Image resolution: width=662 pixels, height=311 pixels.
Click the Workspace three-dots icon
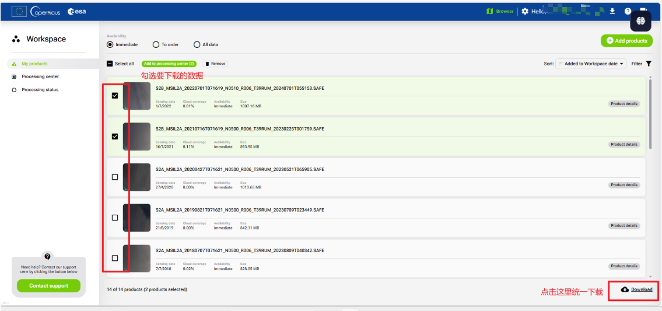point(16,39)
